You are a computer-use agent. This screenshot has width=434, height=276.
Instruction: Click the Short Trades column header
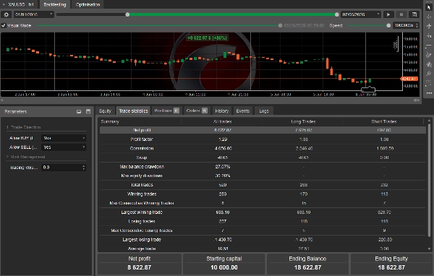coord(384,121)
